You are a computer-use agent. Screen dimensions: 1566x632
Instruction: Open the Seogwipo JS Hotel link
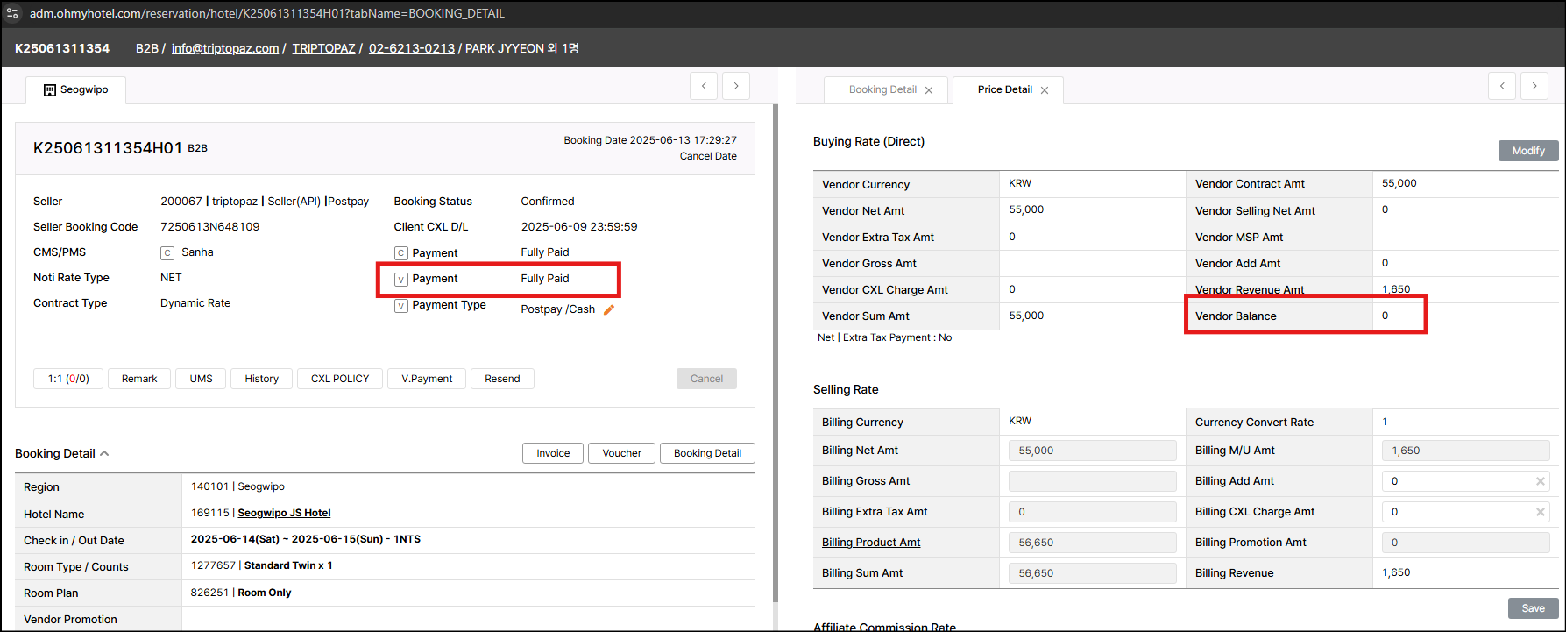[284, 513]
